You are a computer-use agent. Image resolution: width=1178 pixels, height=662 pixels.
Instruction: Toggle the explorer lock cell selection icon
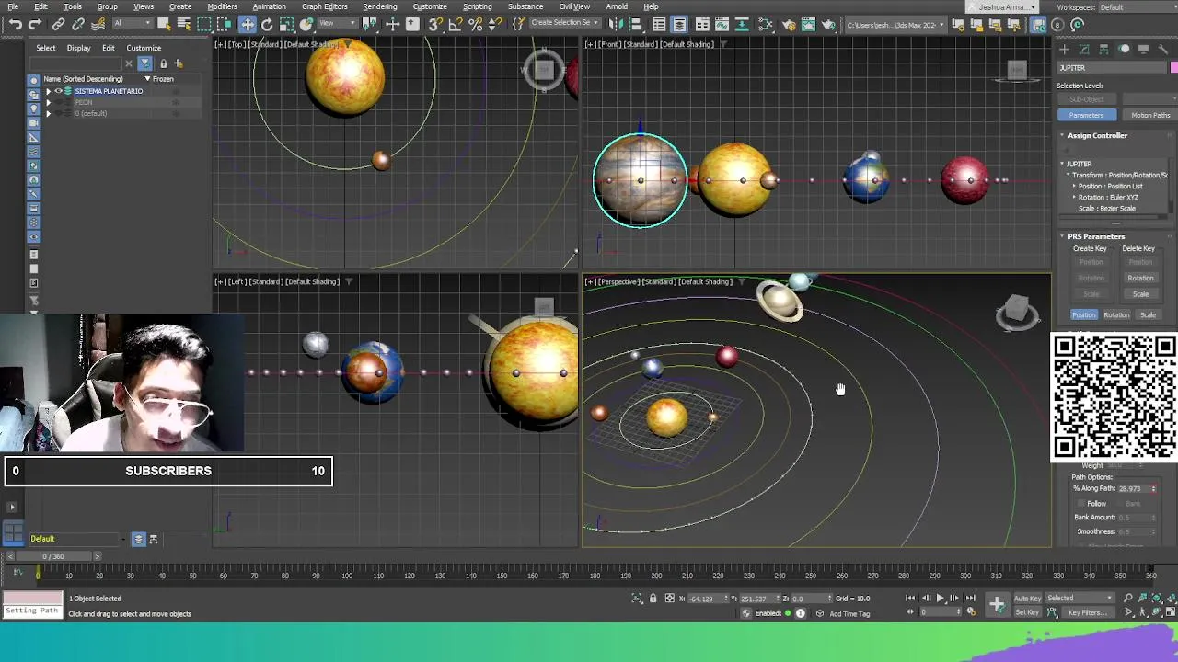163,63
